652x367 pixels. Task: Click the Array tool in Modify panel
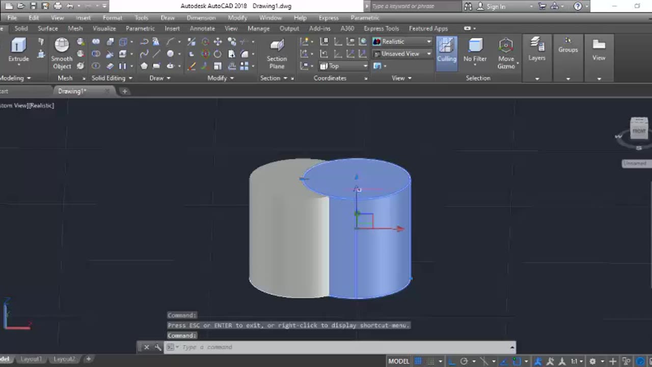coord(244,66)
